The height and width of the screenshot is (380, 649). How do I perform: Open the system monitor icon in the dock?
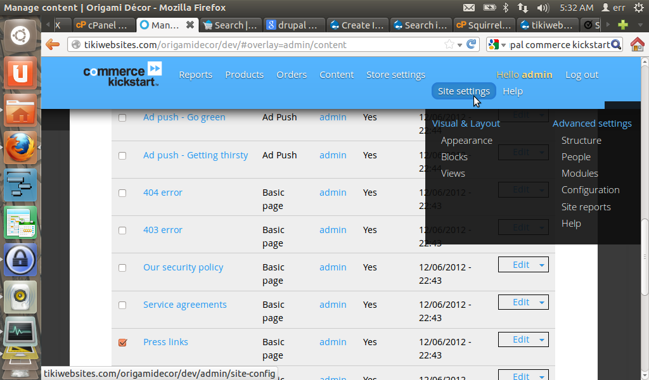20,334
